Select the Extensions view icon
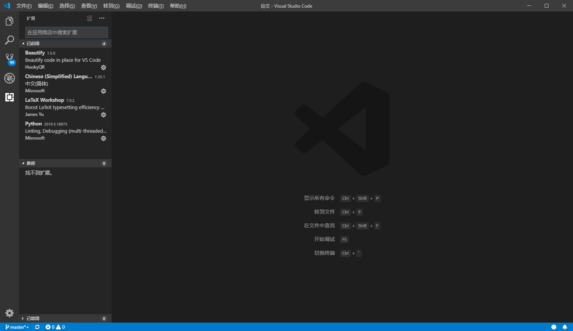The width and height of the screenshot is (573, 331). (x=10, y=97)
